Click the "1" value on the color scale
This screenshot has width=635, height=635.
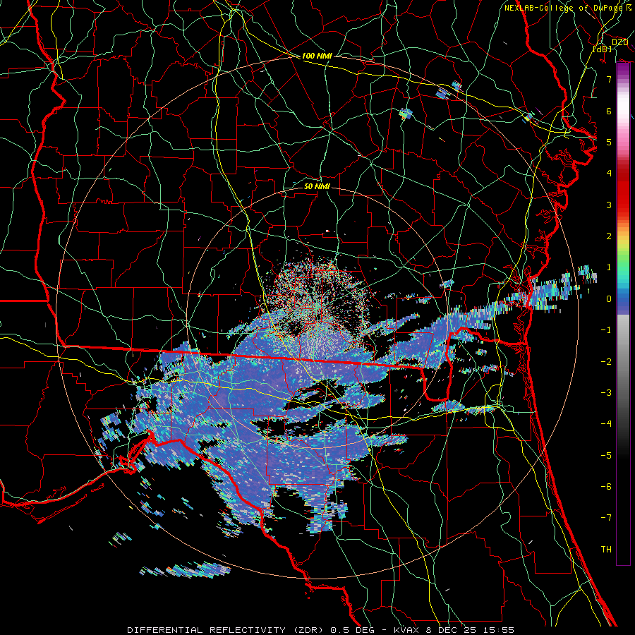point(609,267)
